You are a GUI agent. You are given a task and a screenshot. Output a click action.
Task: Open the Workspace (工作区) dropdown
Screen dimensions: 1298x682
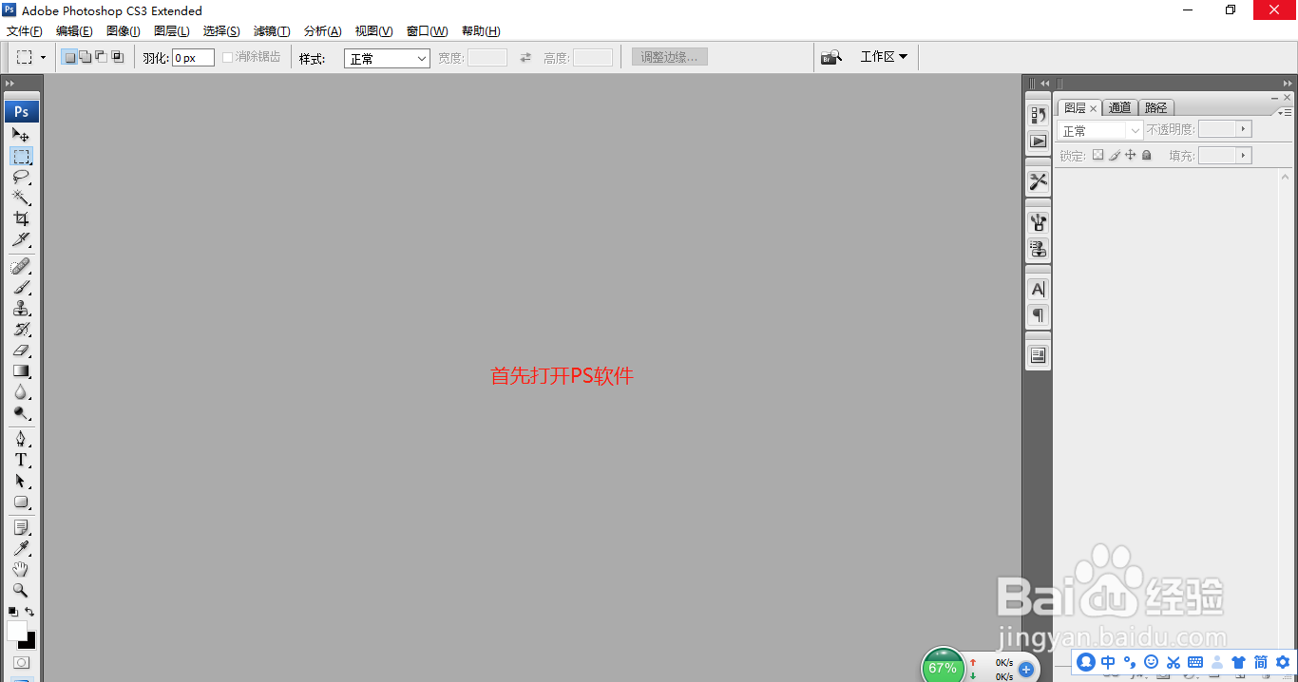click(x=884, y=57)
